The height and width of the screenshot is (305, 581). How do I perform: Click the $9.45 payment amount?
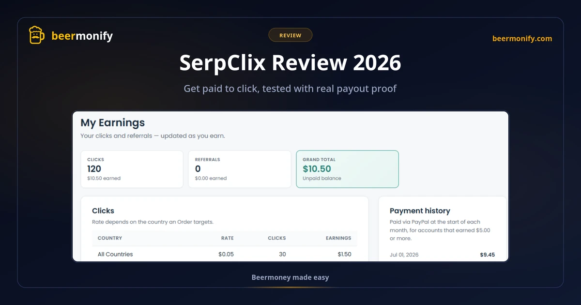click(x=487, y=255)
